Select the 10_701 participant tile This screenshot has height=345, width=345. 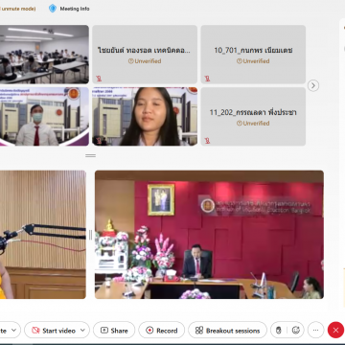[x=253, y=55]
